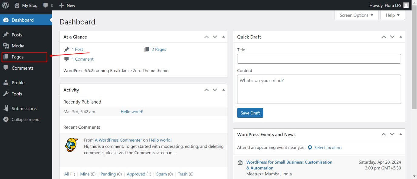Viewport: 417px width, 179px height.
Task: Open the My Blog home icon
Action: pyautogui.click(x=17, y=5)
